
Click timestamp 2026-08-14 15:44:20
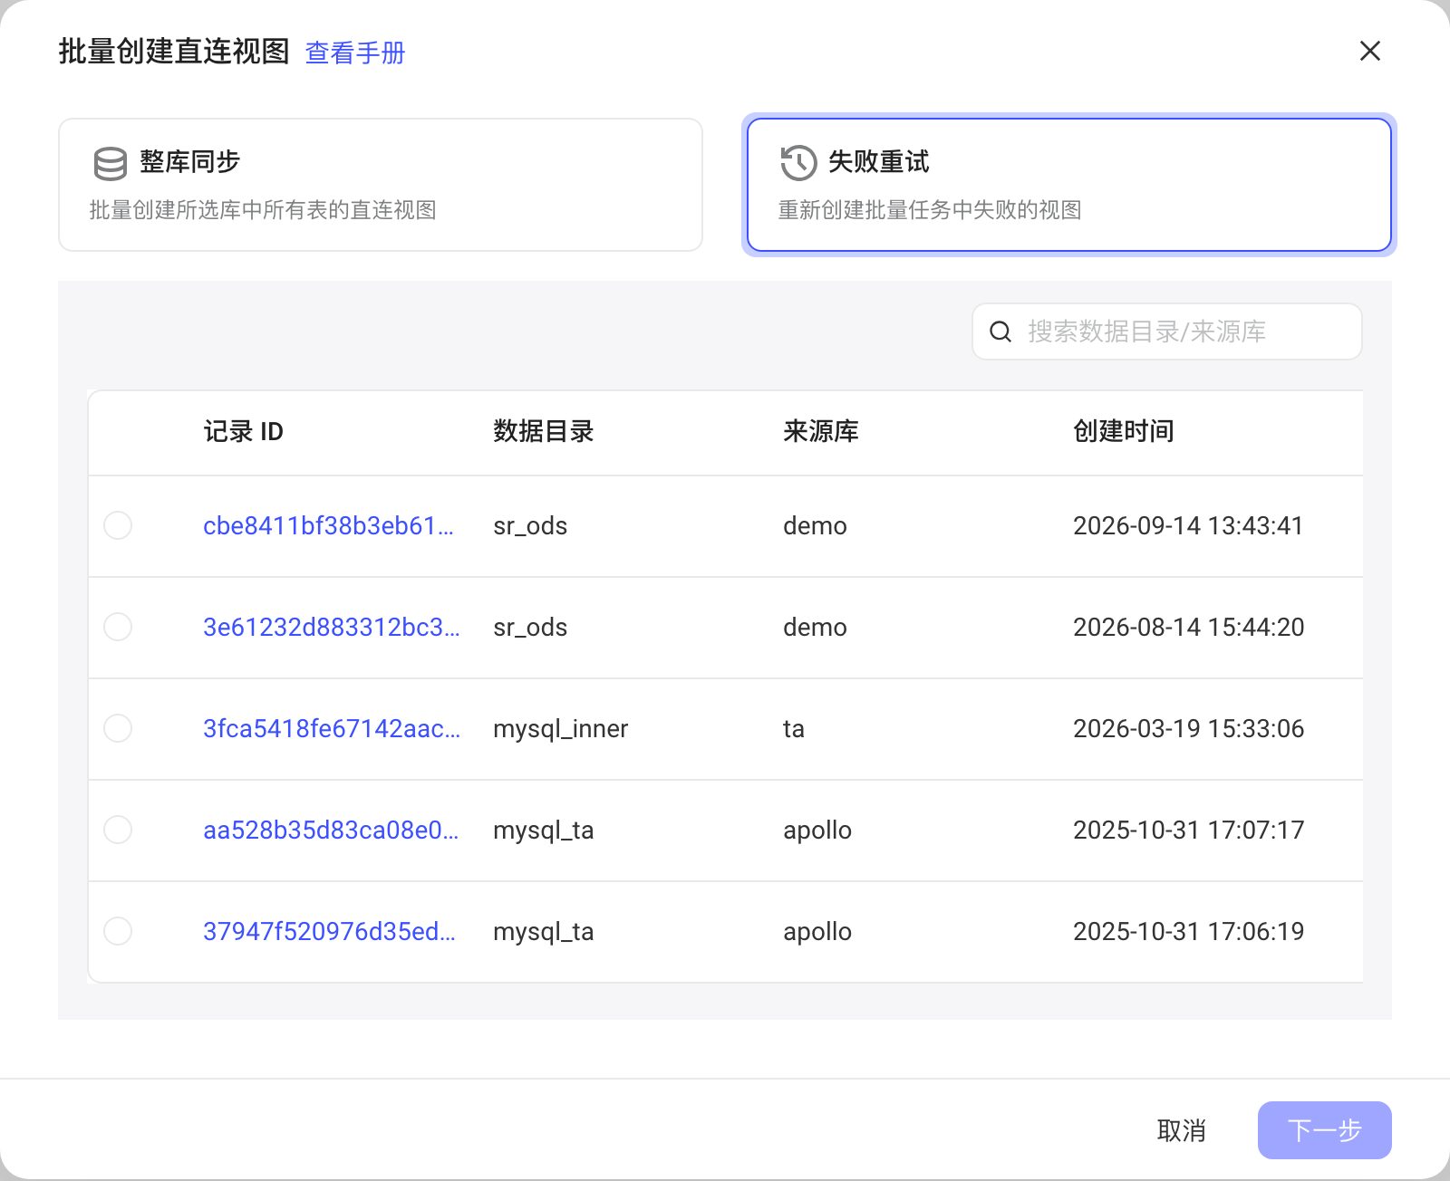click(1188, 627)
